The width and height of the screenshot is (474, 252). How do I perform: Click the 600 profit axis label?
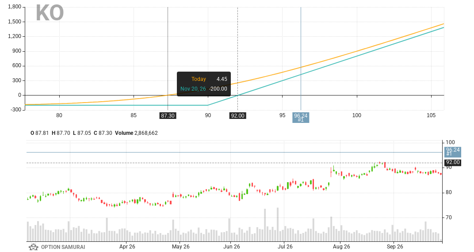[x=17, y=65]
